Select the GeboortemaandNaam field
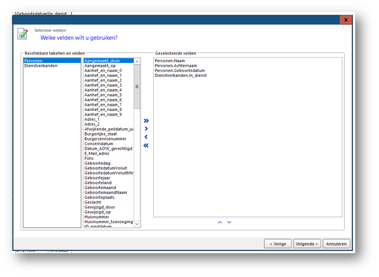The height and width of the screenshot is (277, 379). pyautogui.click(x=108, y=193)
